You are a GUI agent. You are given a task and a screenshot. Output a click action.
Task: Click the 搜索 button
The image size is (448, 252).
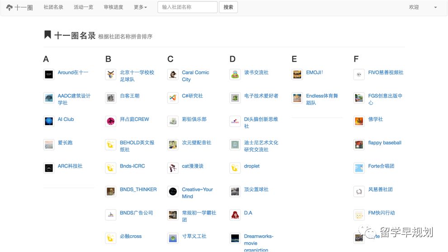[228, 7]
